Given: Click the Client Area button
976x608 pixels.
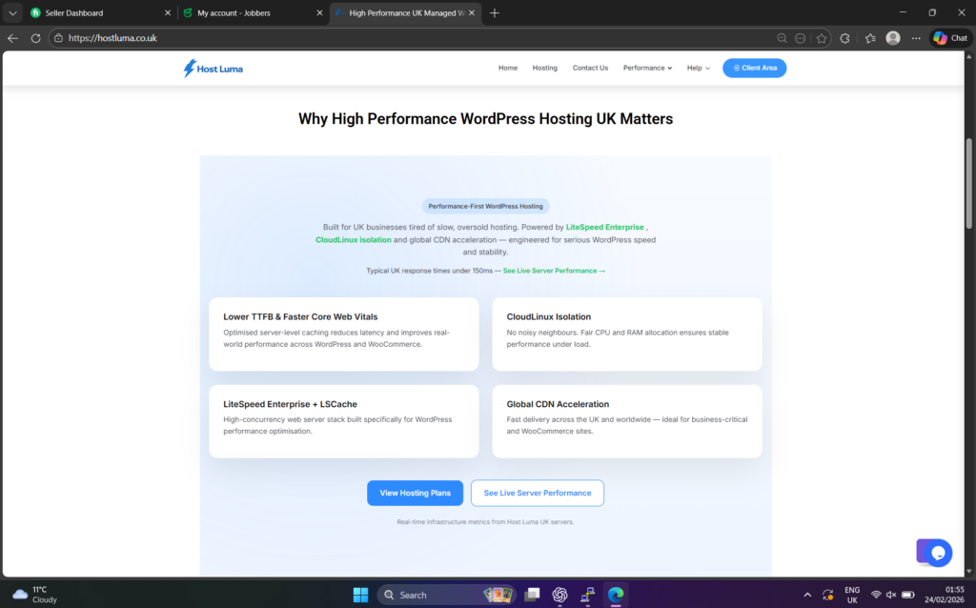Looking at the screenshot, I should point(754,68).
